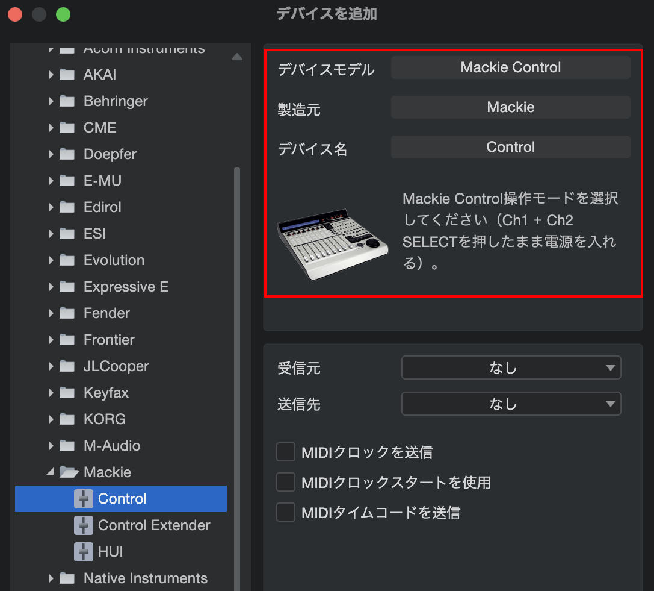Expand the AKAI folder triangle
Viewport: 654px width, 591px height.
point(51,75)
